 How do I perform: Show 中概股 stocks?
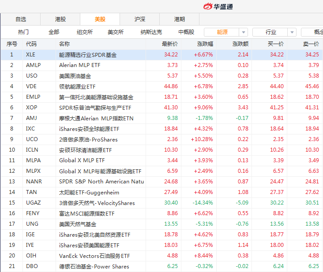click(186, 32)
